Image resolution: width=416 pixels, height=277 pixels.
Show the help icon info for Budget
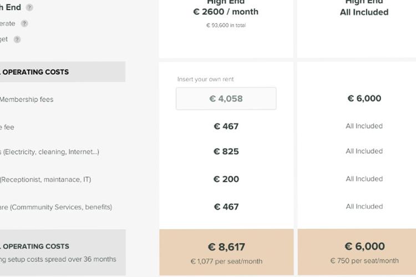pyautogui.click(x=17, y=39)
